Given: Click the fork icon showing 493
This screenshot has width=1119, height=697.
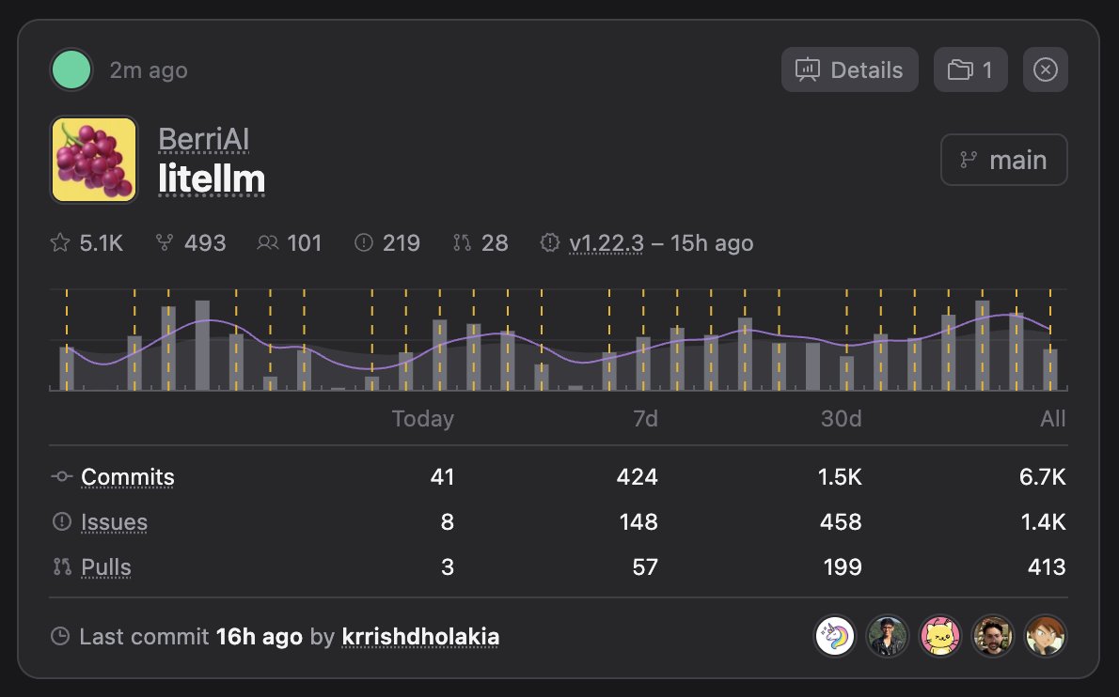Looking at the screenshot, I should (x=165, y=243).
